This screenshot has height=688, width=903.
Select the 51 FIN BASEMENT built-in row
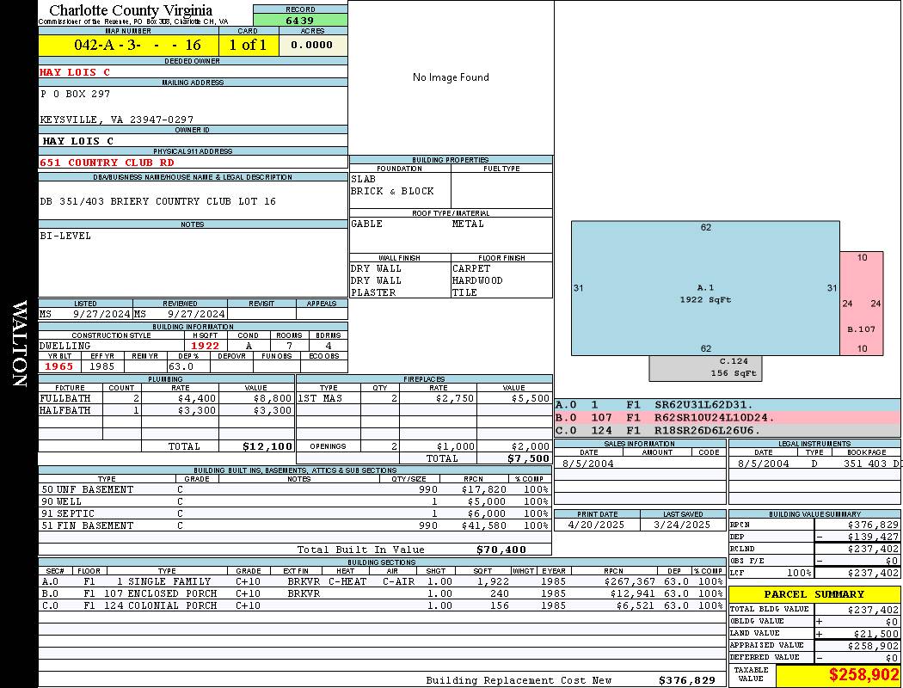pyautogui.click(x=294, y=525)
